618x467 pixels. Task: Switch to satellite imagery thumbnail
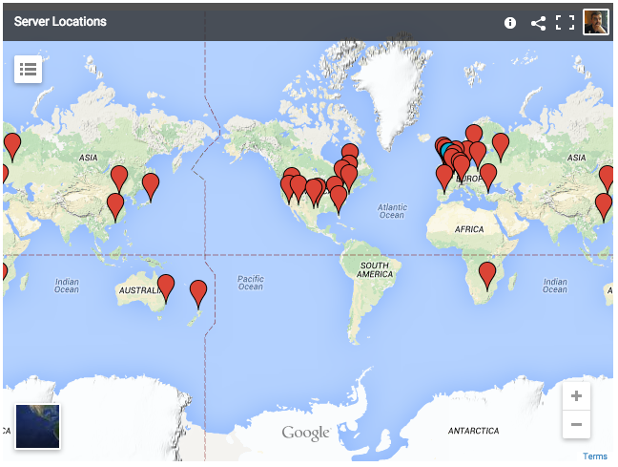[x=37, y=426]
